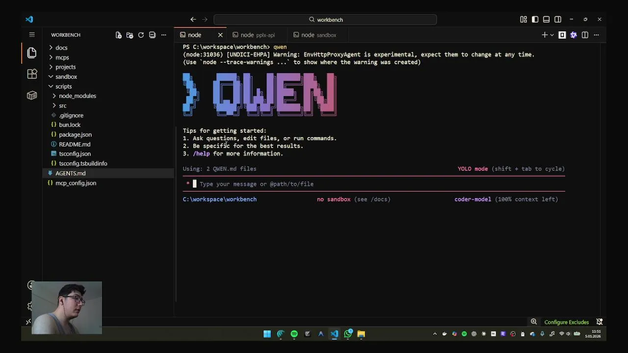Open editor More Actions ellipsis
Image resolution: width=628 pixels, height=353 pixels.
pyautogui.click(x=596, y=35)
